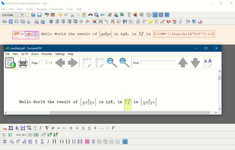The width and height of the screenshot is (235, 150).
Task: Insert a pink matrix grid
Action: tap(87, 141)
